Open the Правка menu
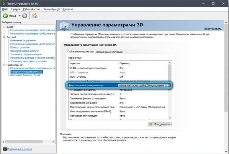This screenshot has width=229, height=154. click(16, 9)
